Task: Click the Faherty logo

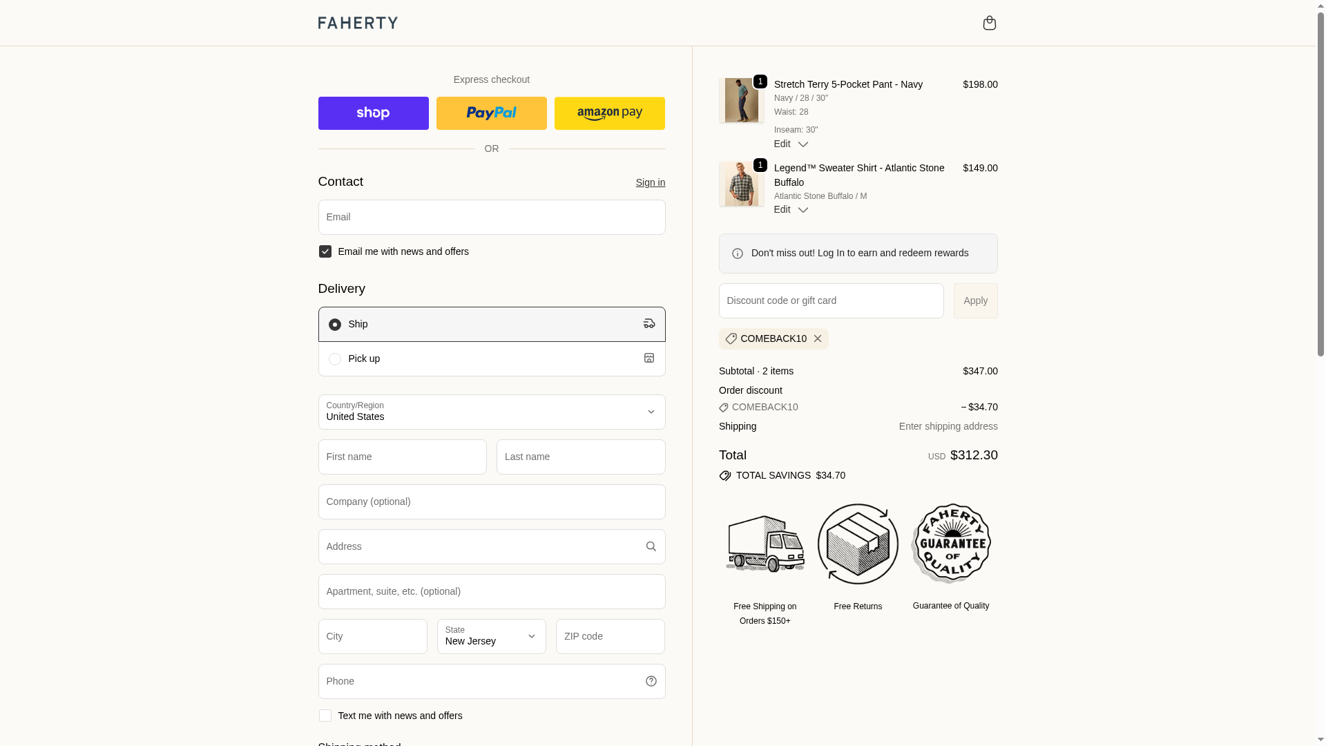Action: pyautogui.click(x=358, y=23)
